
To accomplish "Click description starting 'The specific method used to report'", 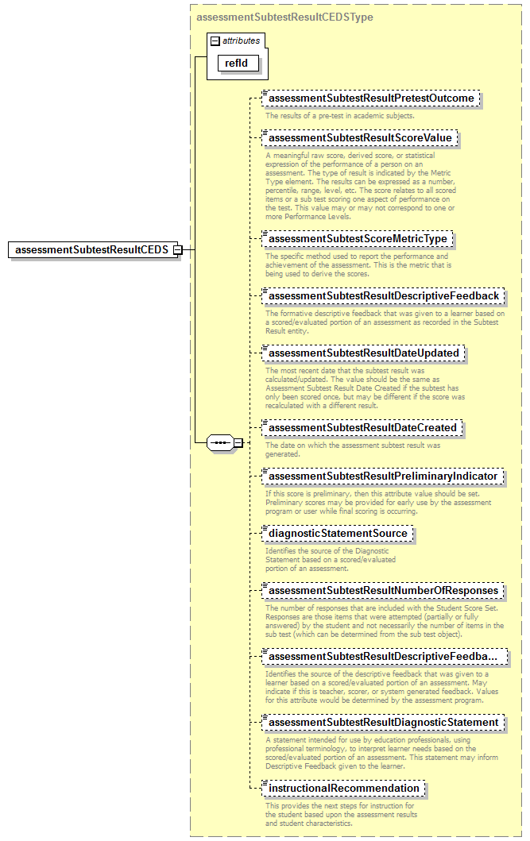I will pos(358,265).
